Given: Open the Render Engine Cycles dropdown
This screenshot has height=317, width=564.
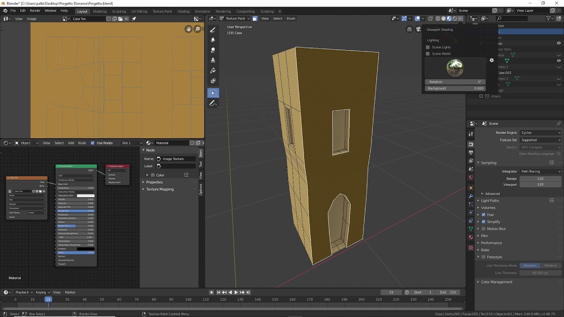Looking at the screenshot, I should 541,133.
